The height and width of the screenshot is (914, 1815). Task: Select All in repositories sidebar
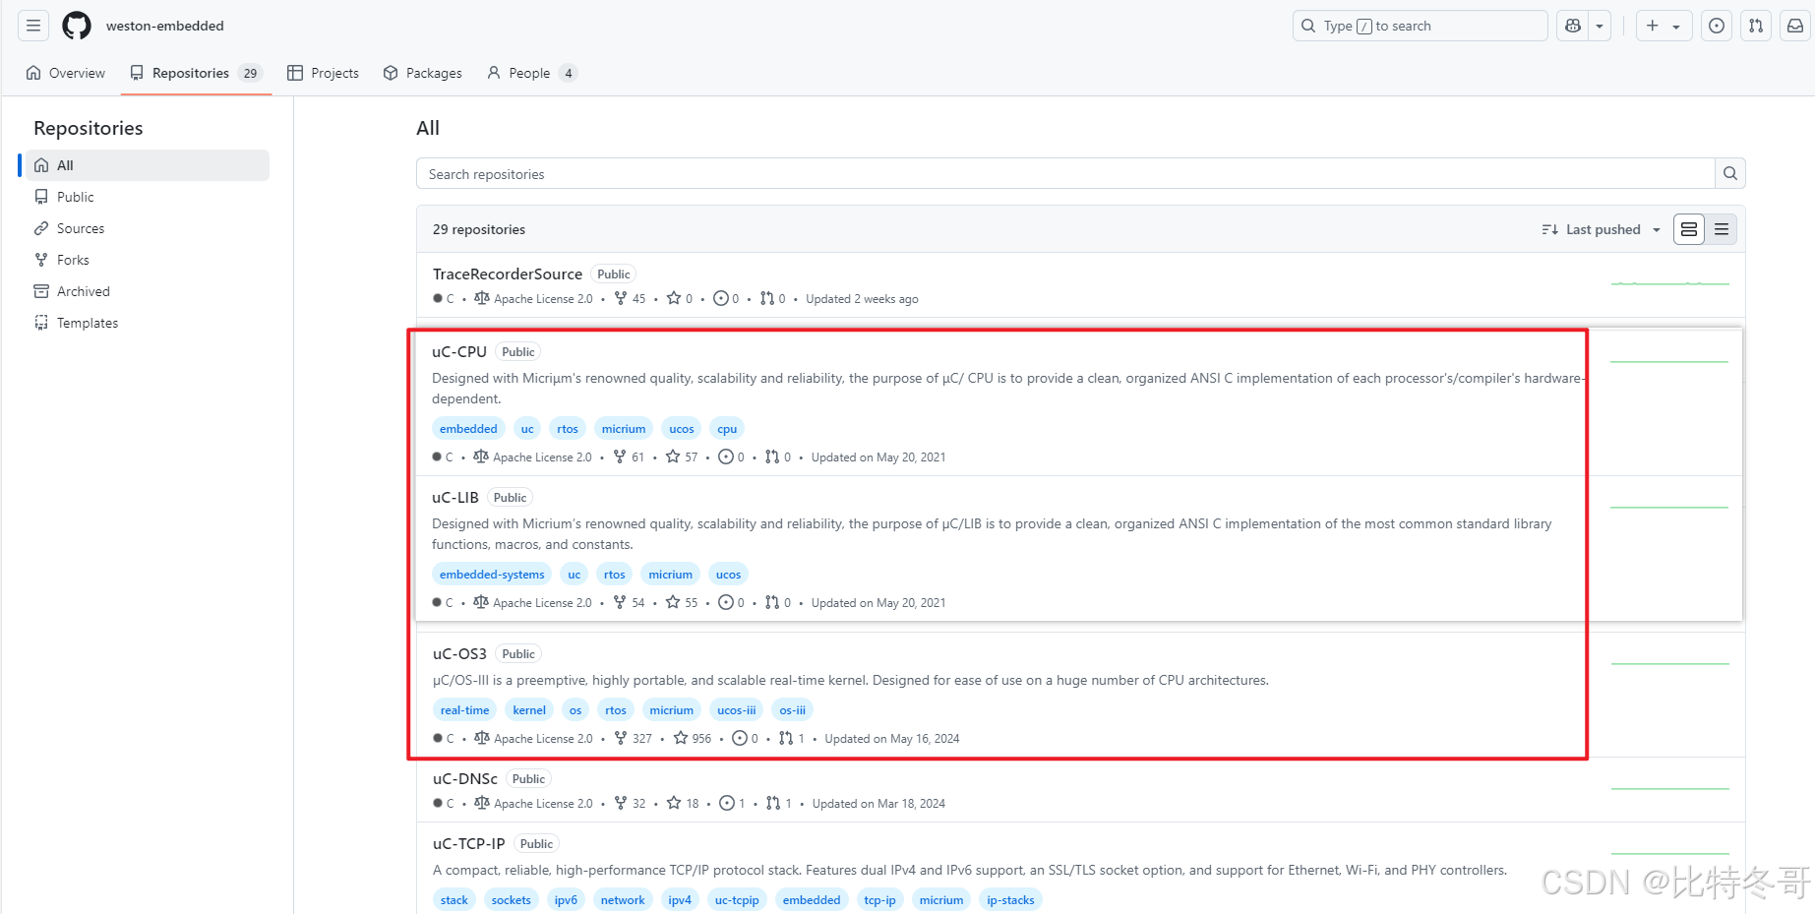148,165
